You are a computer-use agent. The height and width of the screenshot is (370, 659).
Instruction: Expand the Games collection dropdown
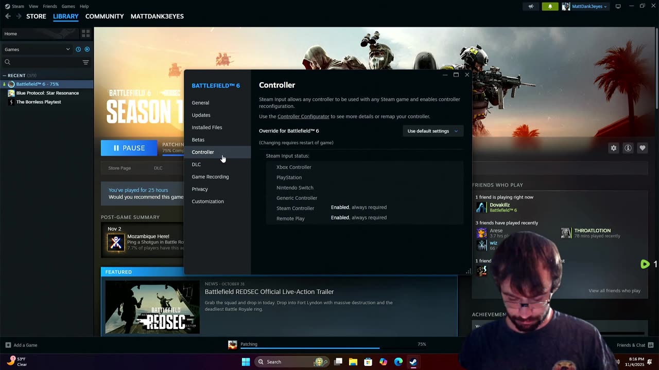pos(37,49)
